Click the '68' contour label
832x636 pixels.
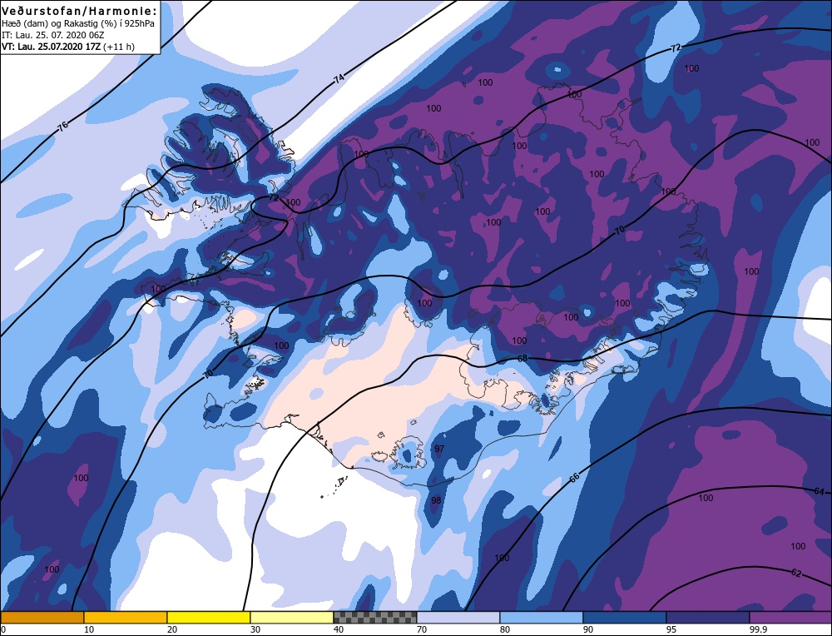click(x=522, y=358)
